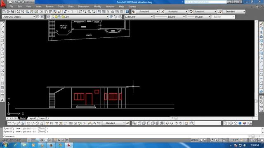Open the text style Standard dropdown

pos(158,12)
